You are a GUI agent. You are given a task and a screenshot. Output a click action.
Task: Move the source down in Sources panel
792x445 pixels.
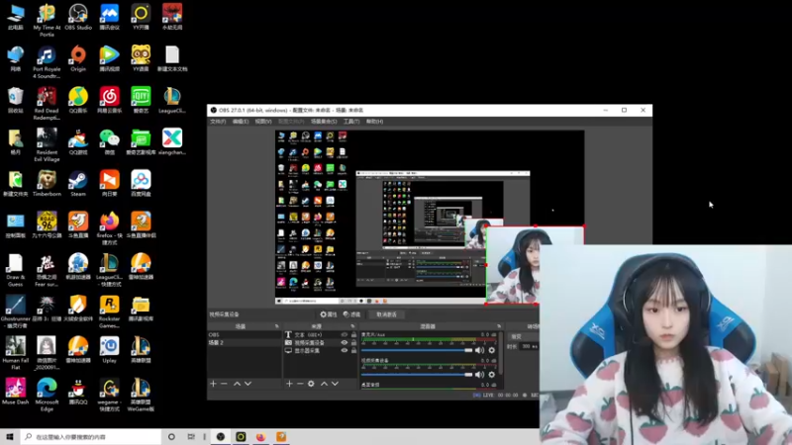335,384
